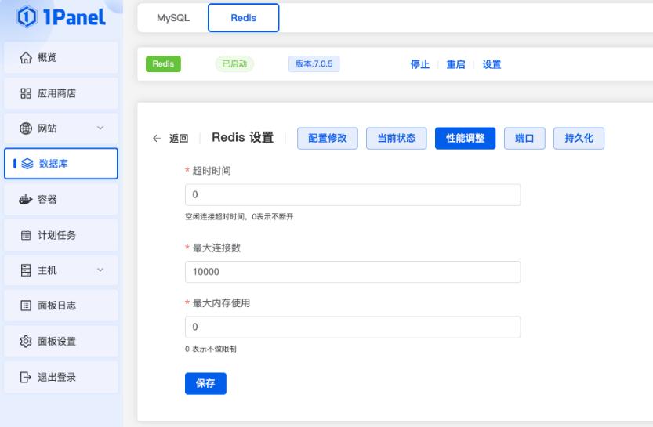This screenshot has height=427, width=653.
Task: Open the 容器 docker whale icon
Action: coord(25,200)
